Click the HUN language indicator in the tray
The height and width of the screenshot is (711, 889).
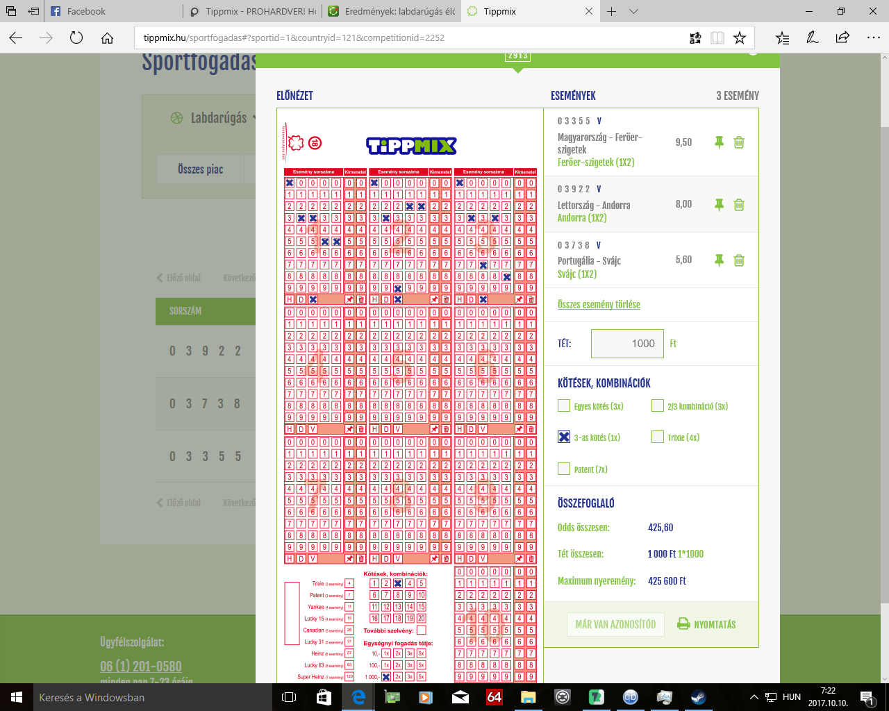[x=792, y=697]
